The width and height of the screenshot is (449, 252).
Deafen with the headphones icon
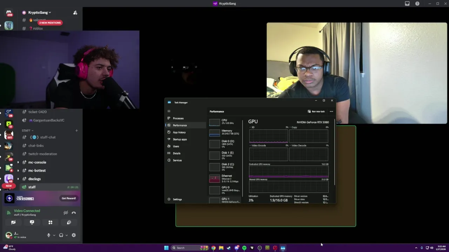61,235
